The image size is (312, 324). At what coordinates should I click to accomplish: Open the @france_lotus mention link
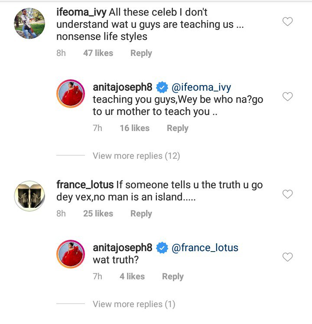click(205, 248)
